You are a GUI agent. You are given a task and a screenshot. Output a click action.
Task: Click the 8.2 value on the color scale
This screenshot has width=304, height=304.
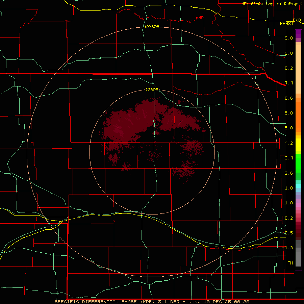(x=289, y=68)
